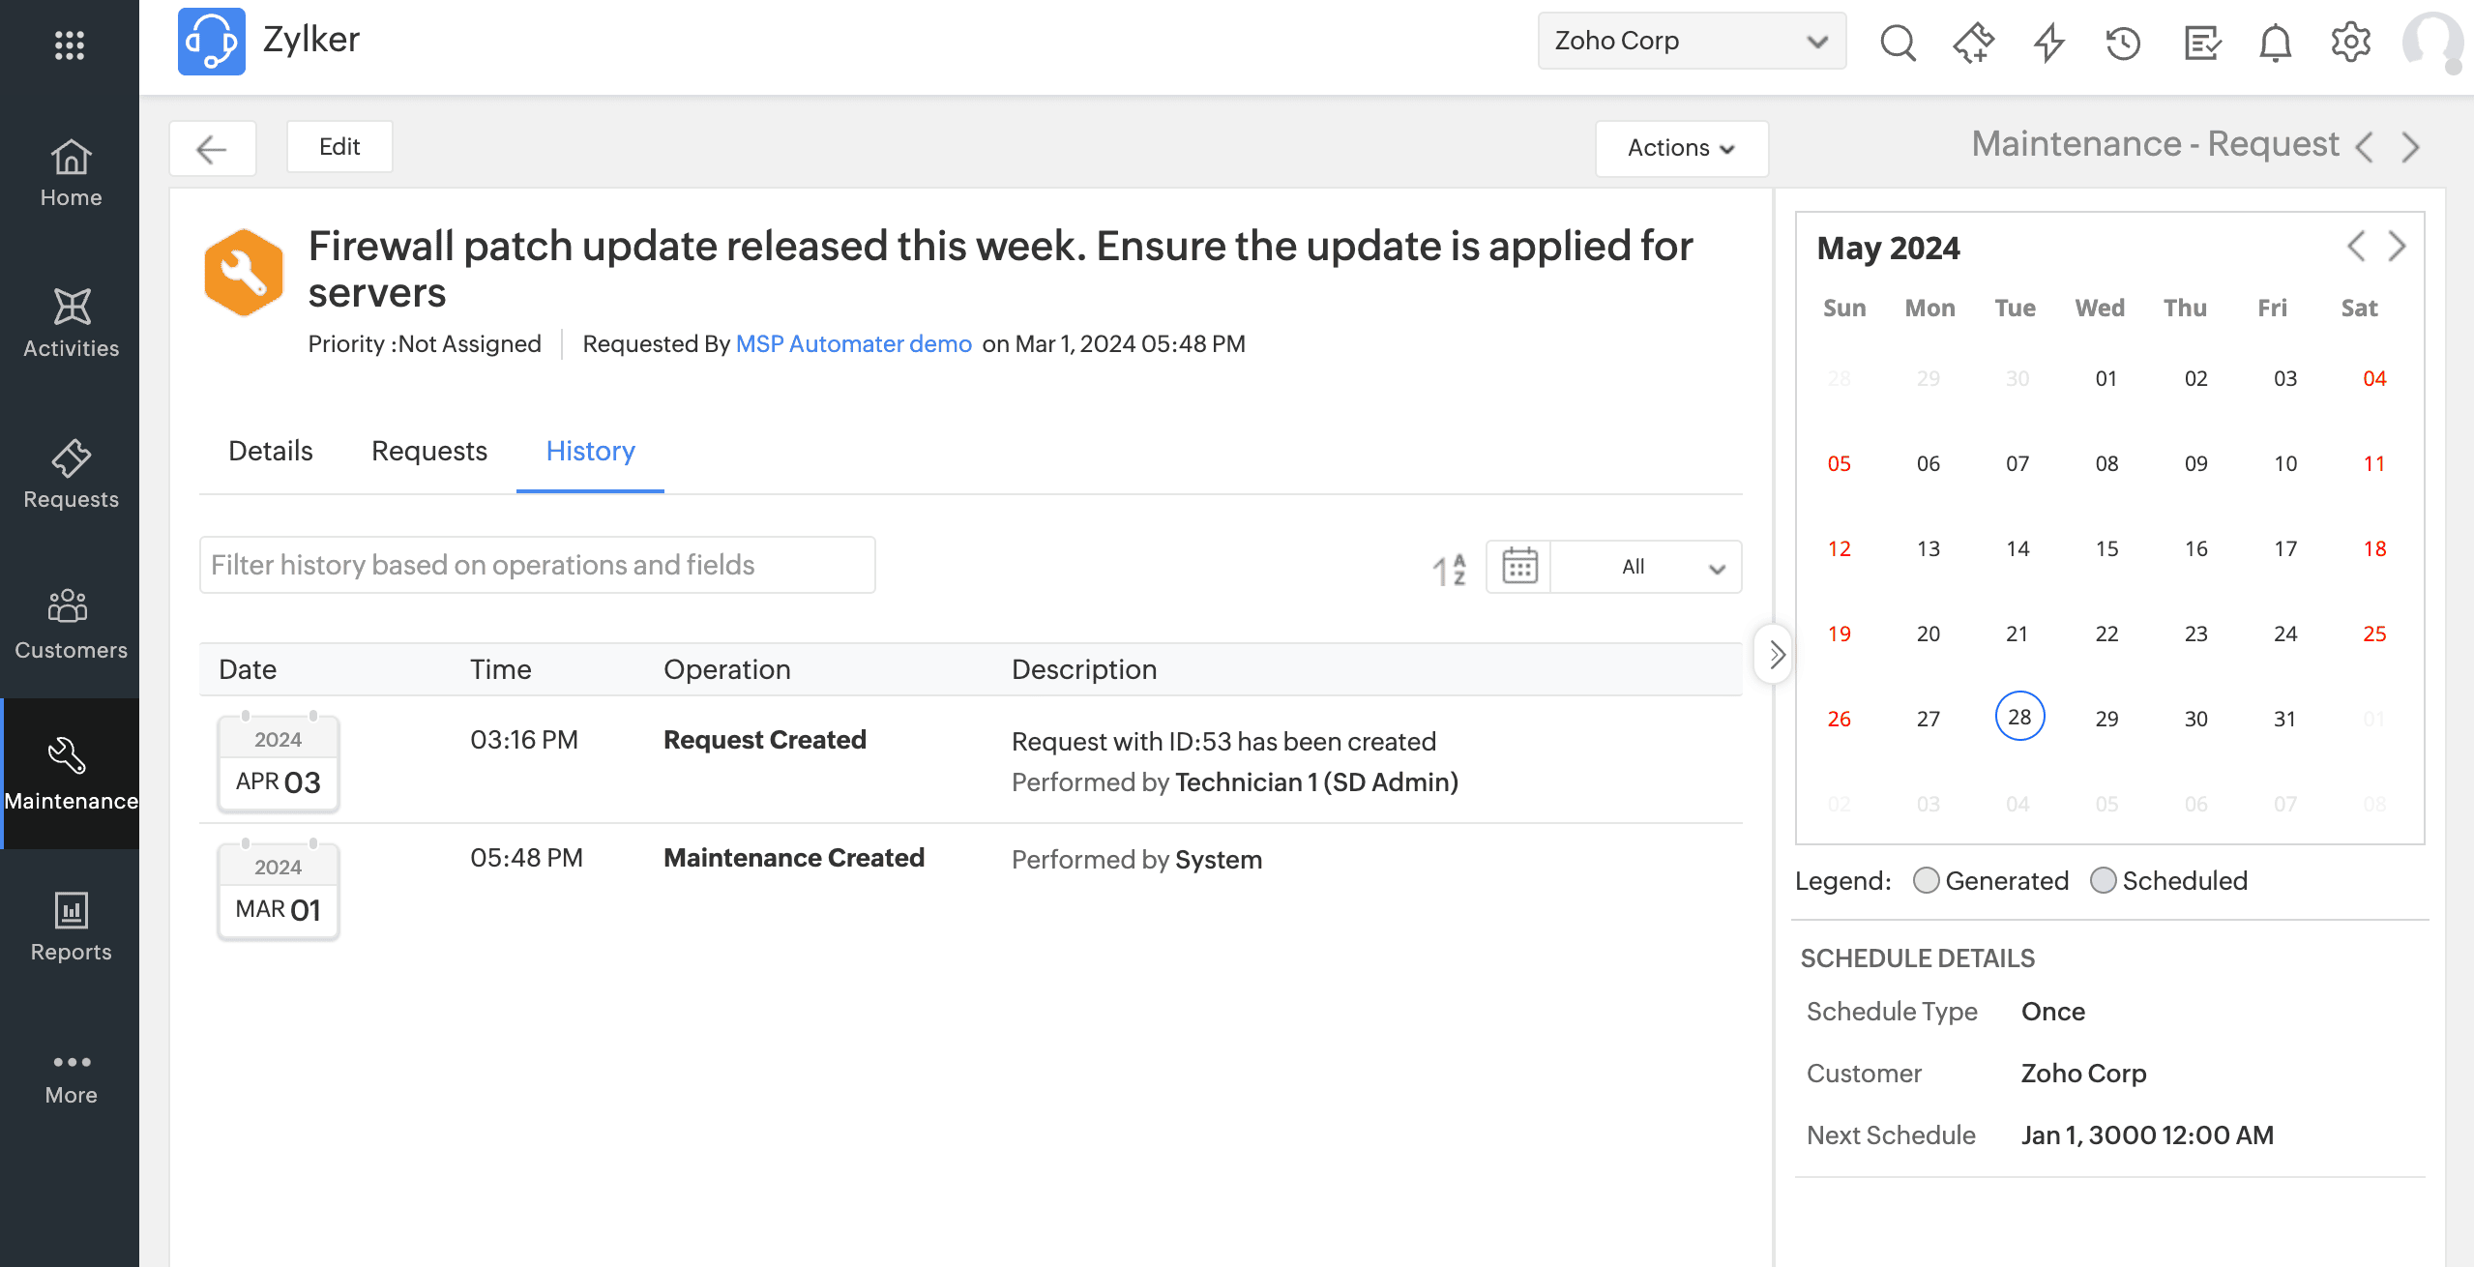Switch to the Requests tab

tap(428, 451)
